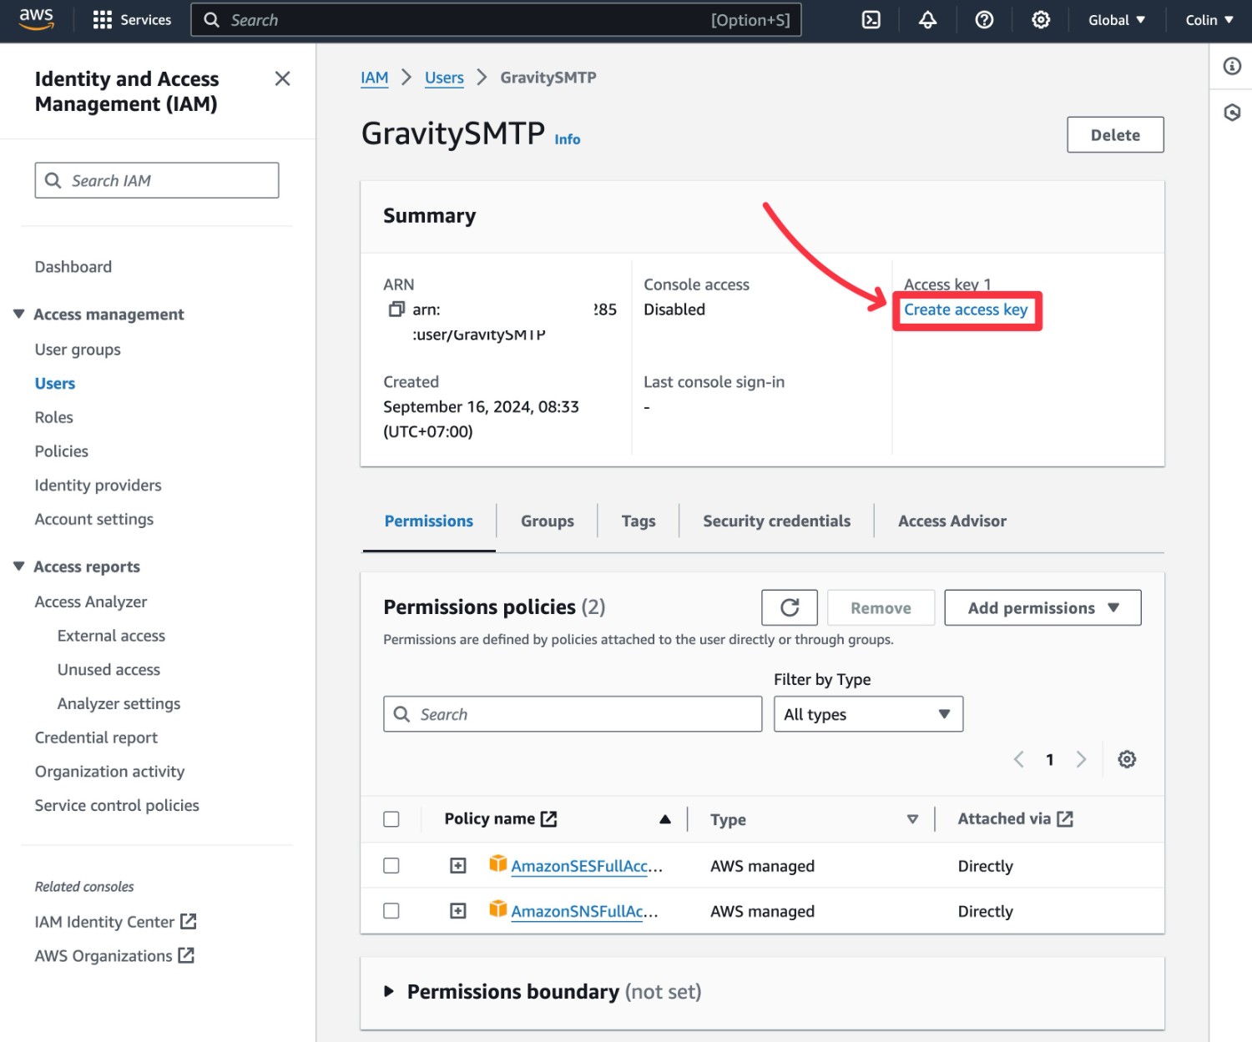Viewport: 1252px width, 1042px height.
Task: Click the IAM Identity Center external icon
Action: click(x=189, y=921)
